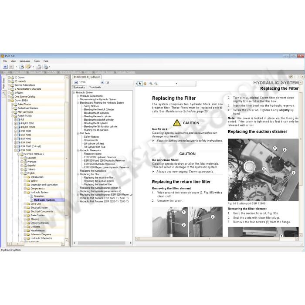Select the Electrical System folder
Viewport: 305px width, 305px height.
(39, 208)
